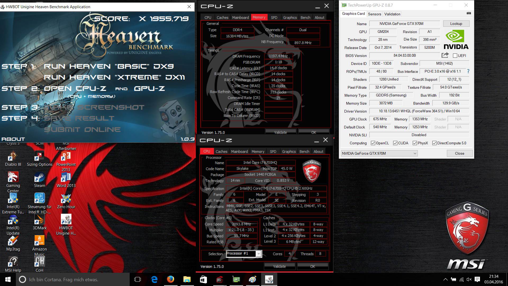Screen dimensions: 508x286
Task: Open the Sizing Options desktop icon
Action: pos(40,159)
